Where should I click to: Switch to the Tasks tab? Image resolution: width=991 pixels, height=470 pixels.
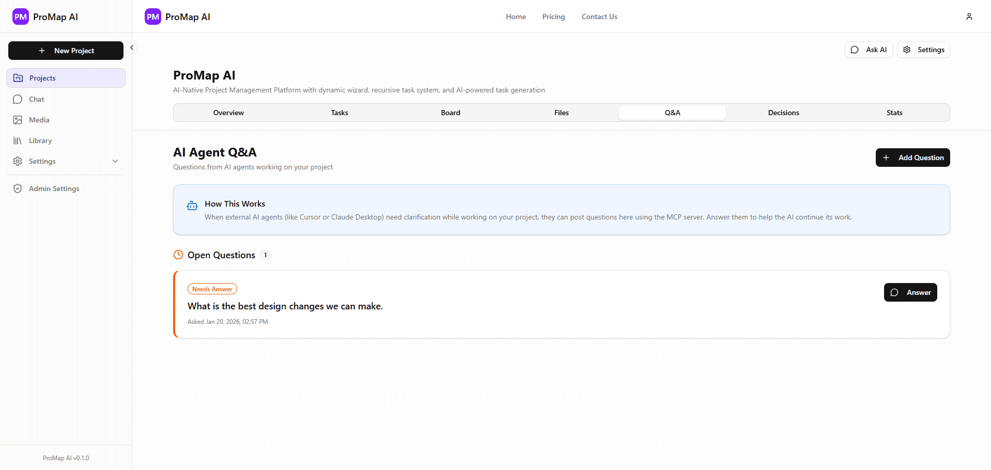pyautogui.click(x=339, y=112)
